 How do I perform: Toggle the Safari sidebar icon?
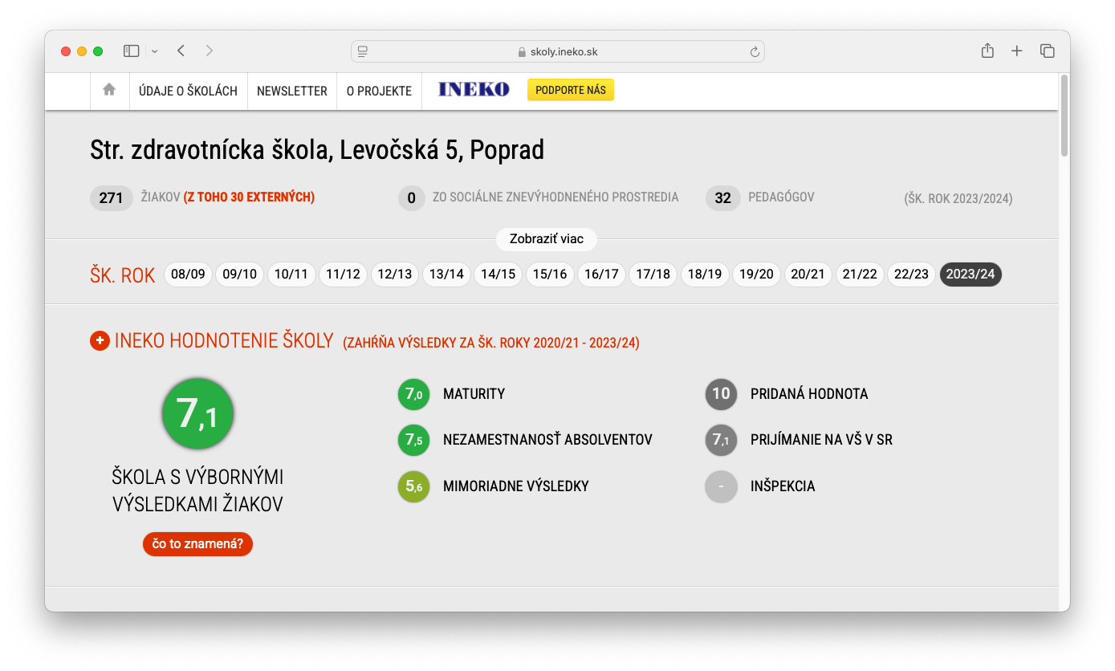[131, 51]
